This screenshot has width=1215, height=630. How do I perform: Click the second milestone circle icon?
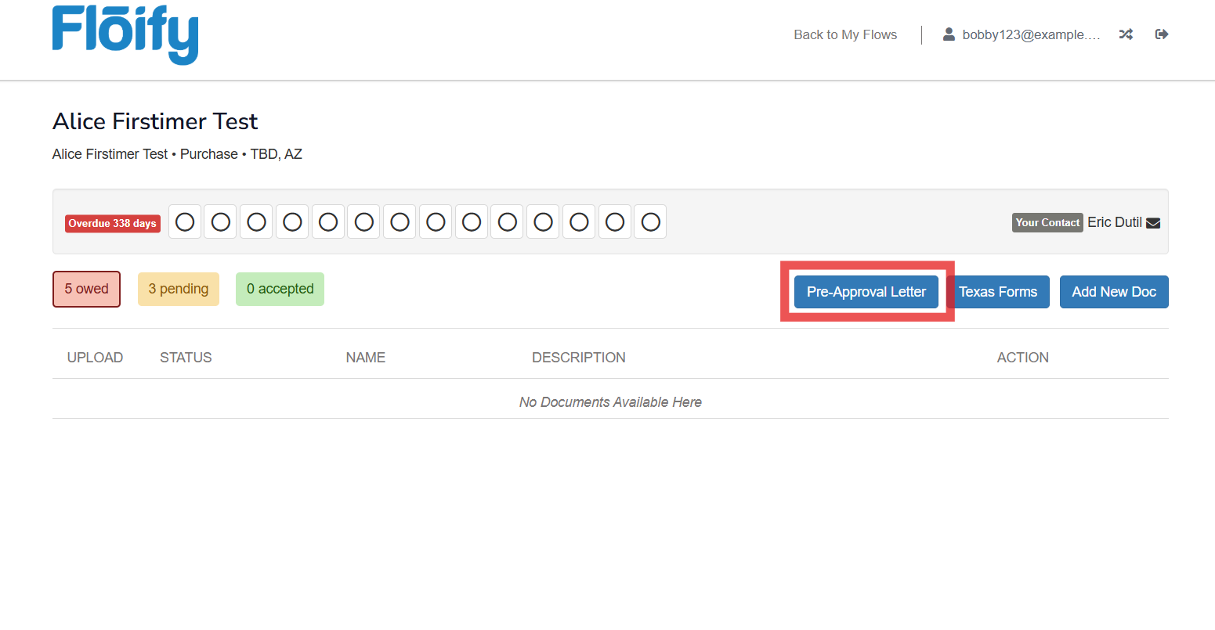221,222
